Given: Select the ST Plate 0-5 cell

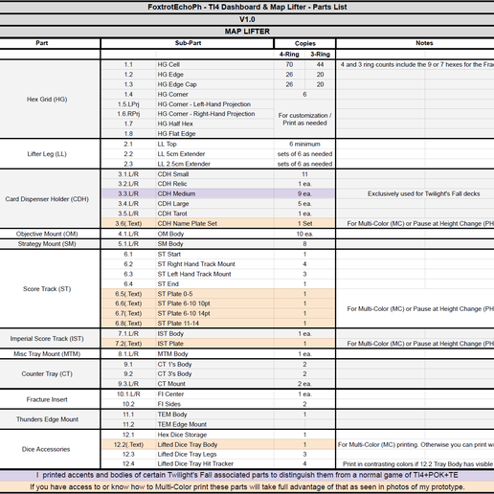Looking at the screenshot, I should click(214, 294).
